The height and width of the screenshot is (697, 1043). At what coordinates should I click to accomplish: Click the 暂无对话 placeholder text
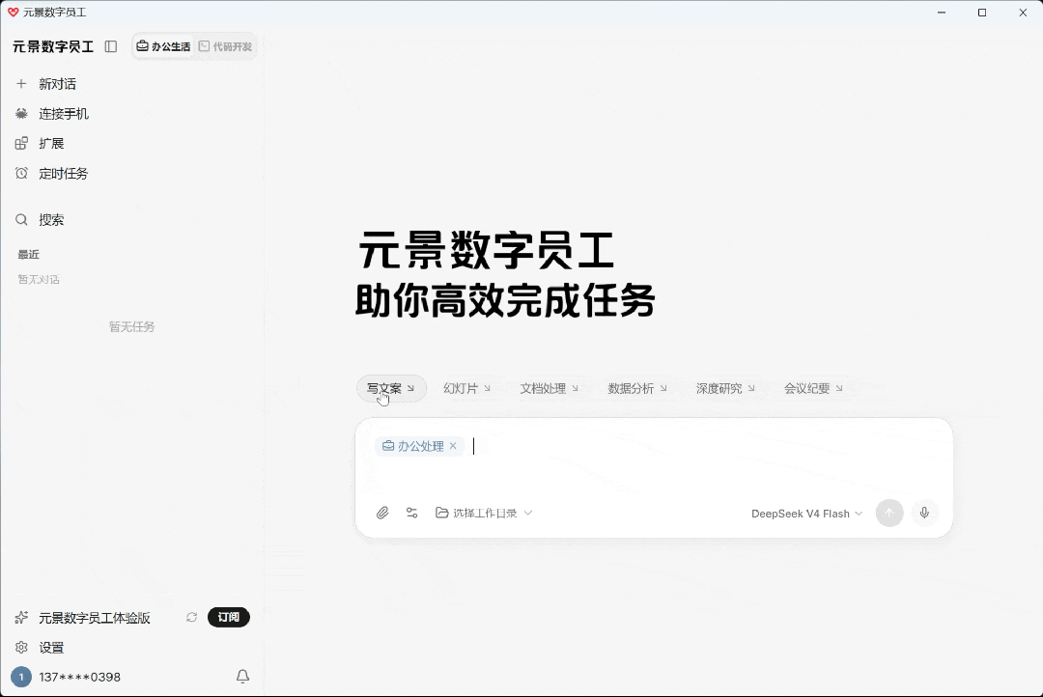tap(39, 279)
